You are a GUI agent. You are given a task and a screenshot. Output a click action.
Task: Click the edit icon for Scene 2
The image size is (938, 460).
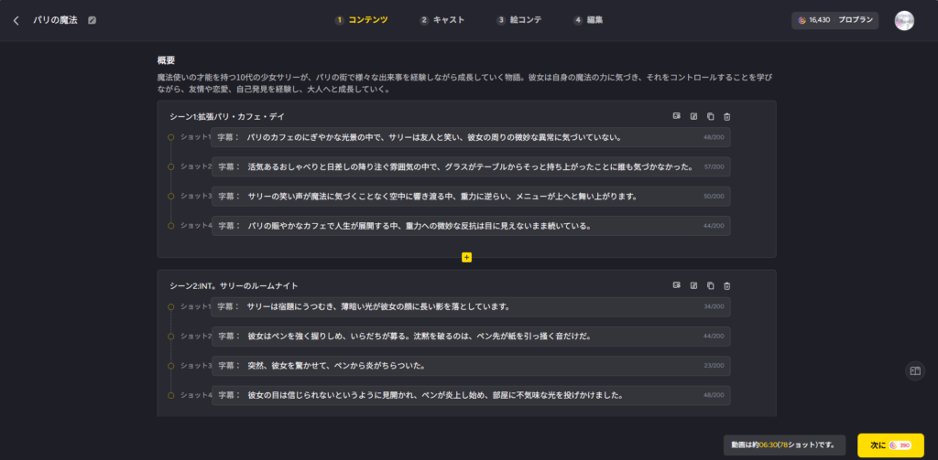[x=693, y=285]
